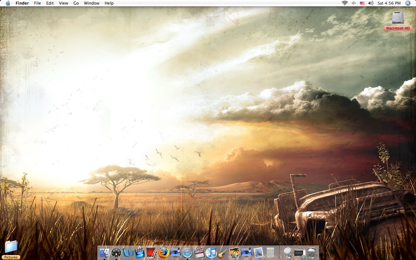Launch iTunes from the Dock
Screen dimensions: 416x260
coord(211,253)
